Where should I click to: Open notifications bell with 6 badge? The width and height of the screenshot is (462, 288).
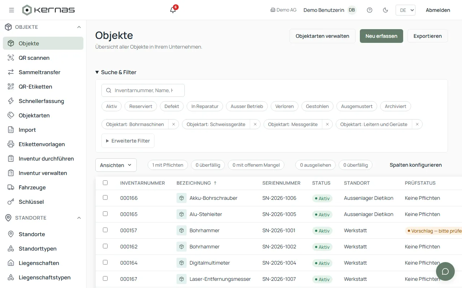173,10
